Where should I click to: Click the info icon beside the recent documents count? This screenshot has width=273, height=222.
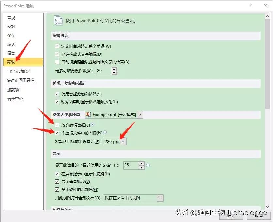click(148, 166)
